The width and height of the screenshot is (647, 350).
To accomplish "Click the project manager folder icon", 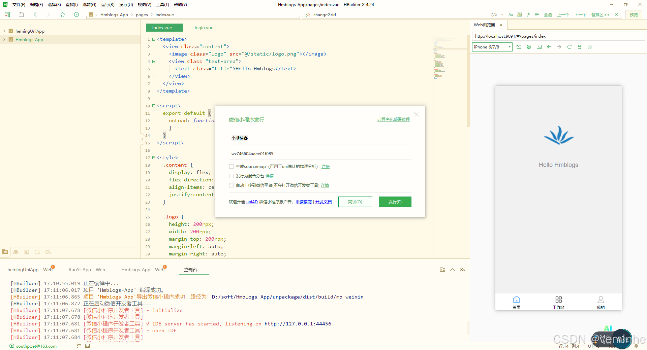I will point(5,252).
